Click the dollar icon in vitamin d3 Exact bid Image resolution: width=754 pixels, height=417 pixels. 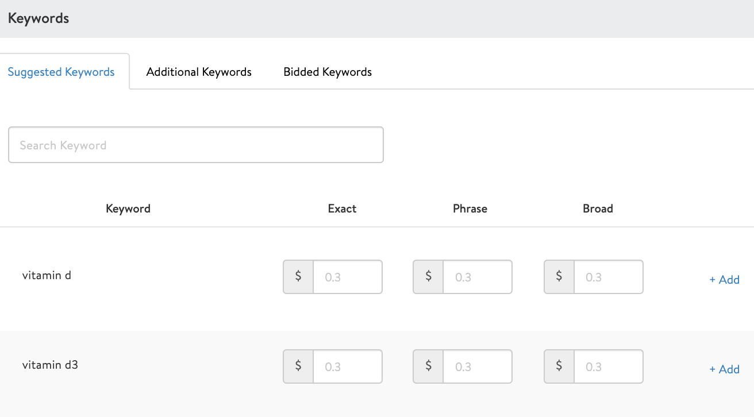pyautogui.click(x=298, y=366)
